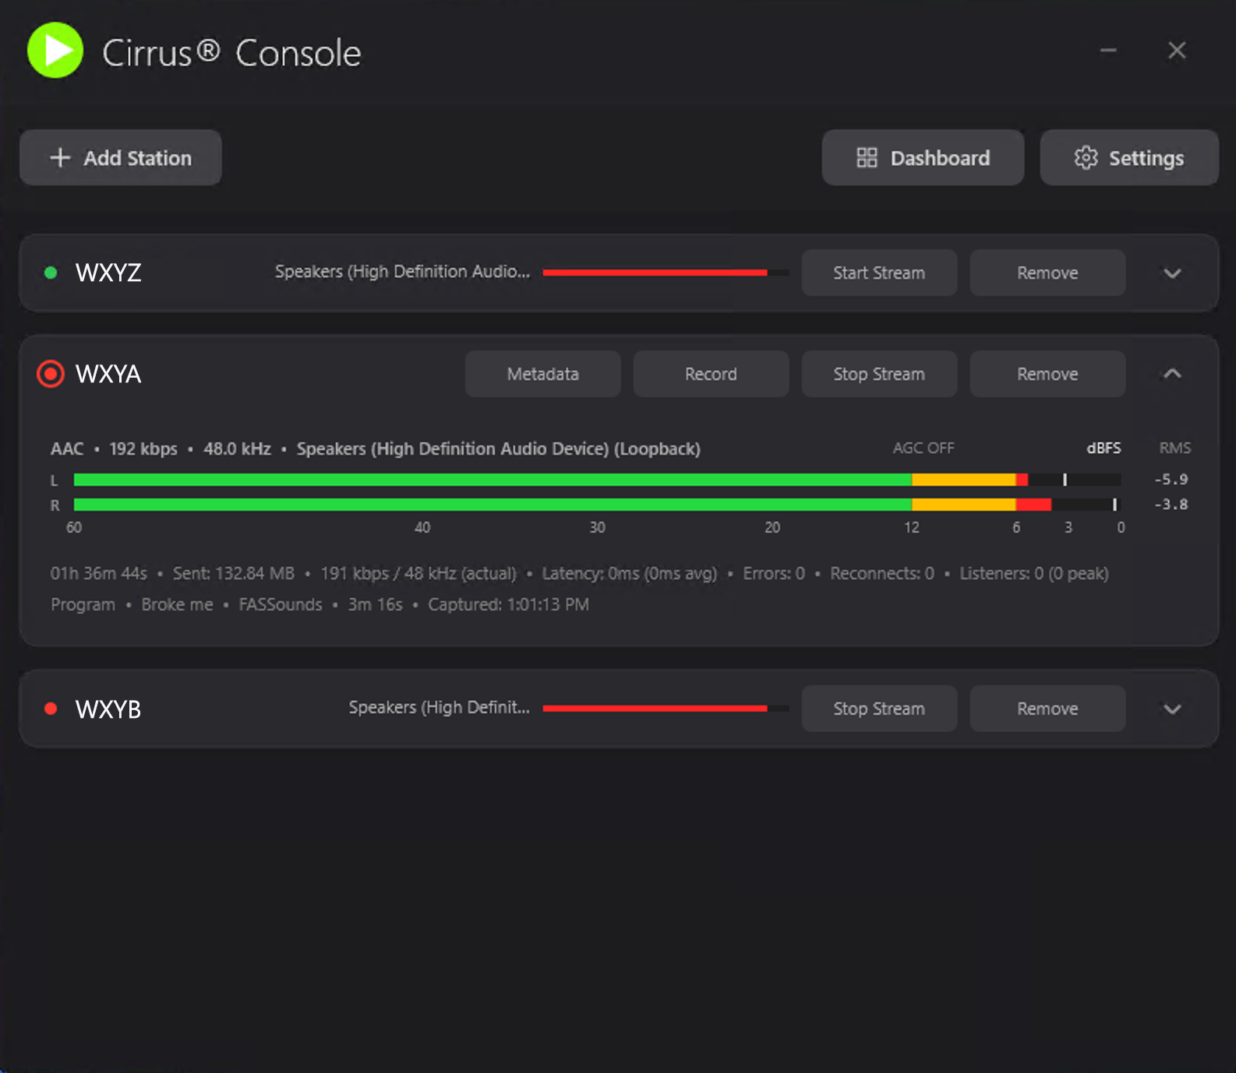
Task: Close the Cirrus Console window
Action: pos(1177,50)
